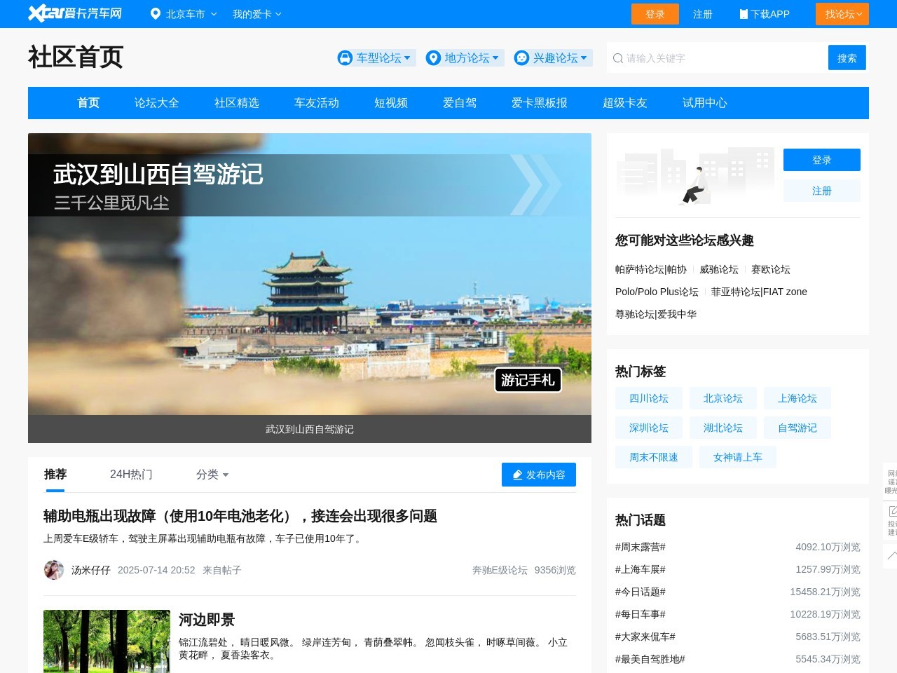Open the 帕萨特论坛|帕协 forum link
This screenshot has width=897, height=673.
click(651, 269)
